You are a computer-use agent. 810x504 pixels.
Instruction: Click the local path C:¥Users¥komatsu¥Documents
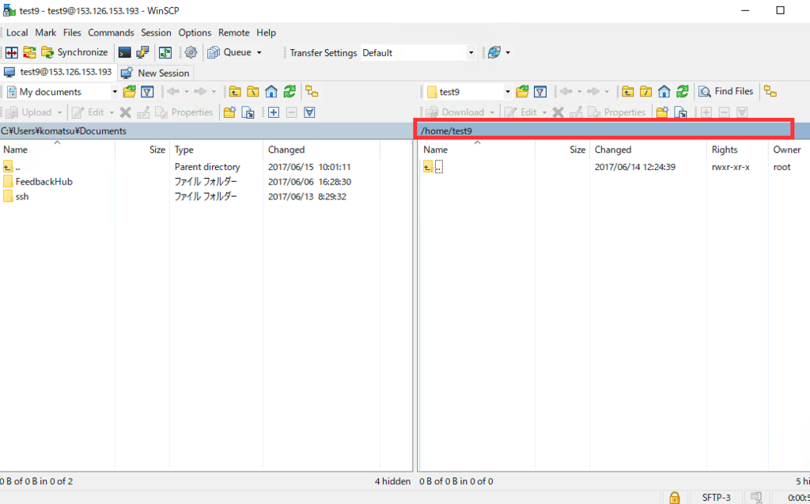click(x=63, y=131)
